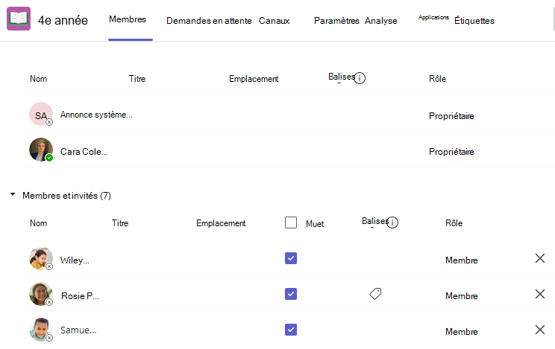Click the 4e année team book icon
The height and width of the screenshot is (349, 555).
tap(19, 19)
